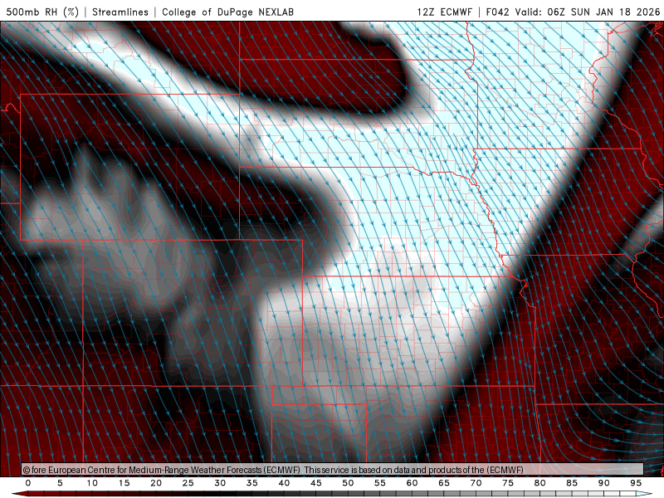The height and width of the screenshot is (498, 664).
Task: Select the colorbar label "15"
Action: (124, 483)
